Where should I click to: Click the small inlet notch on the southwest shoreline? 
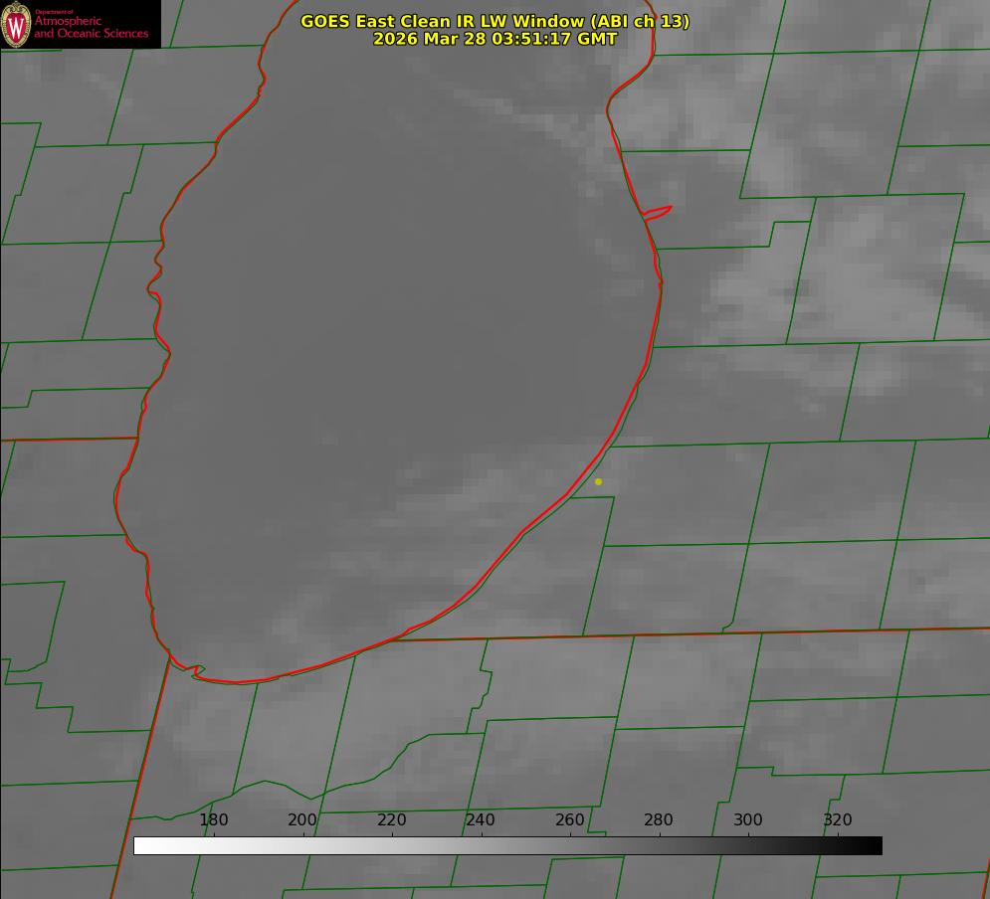click(196, 671)
